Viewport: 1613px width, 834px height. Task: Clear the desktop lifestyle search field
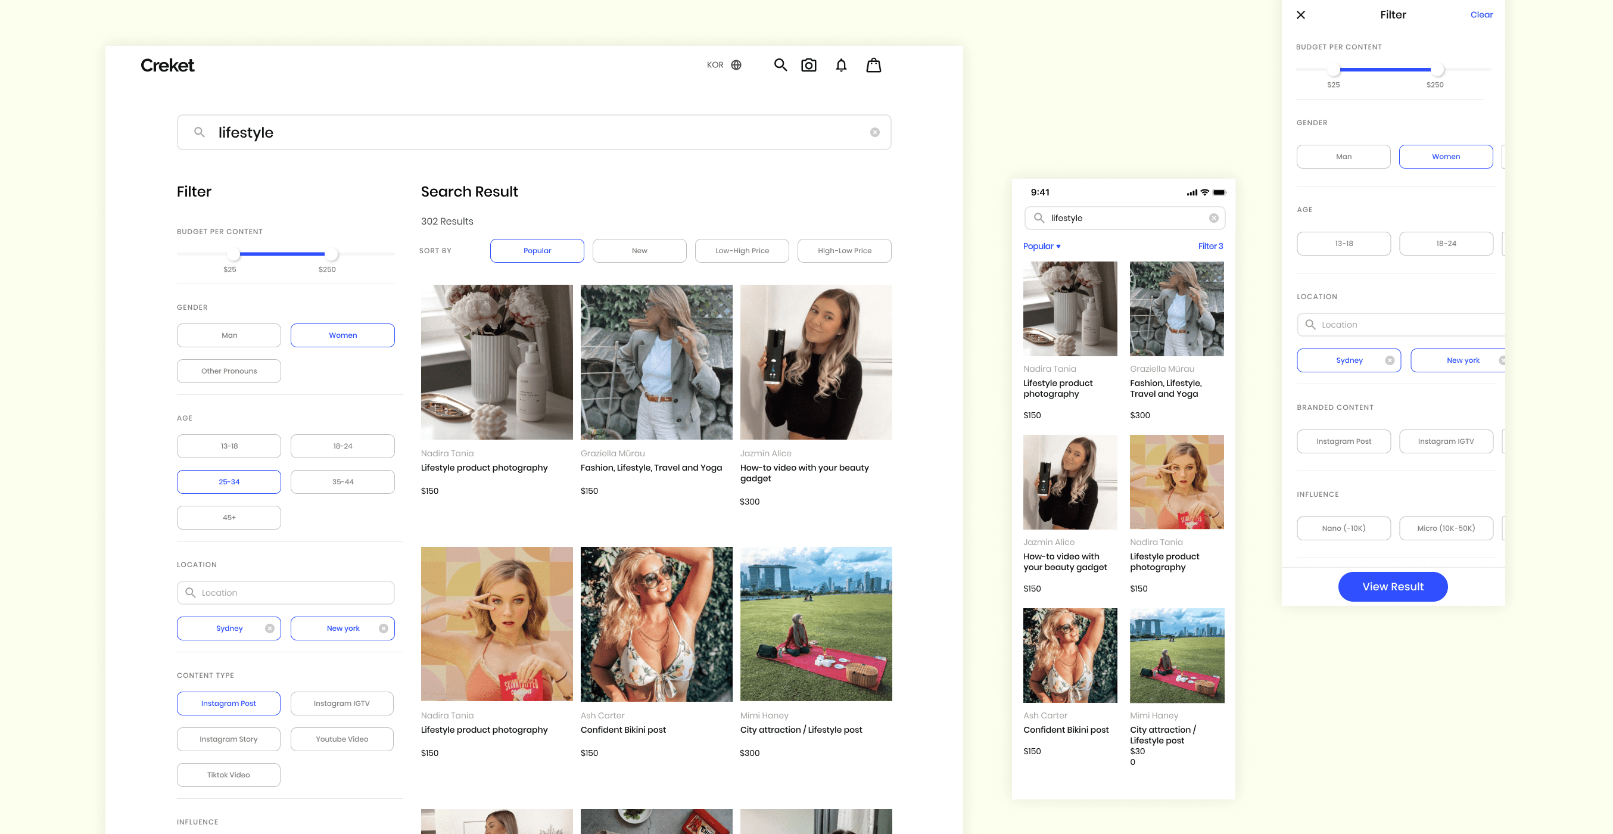pos(875,132)
